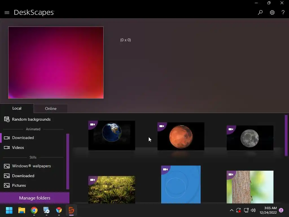
Task: Select Downloaded under Animated
Action: click(23, 138)
